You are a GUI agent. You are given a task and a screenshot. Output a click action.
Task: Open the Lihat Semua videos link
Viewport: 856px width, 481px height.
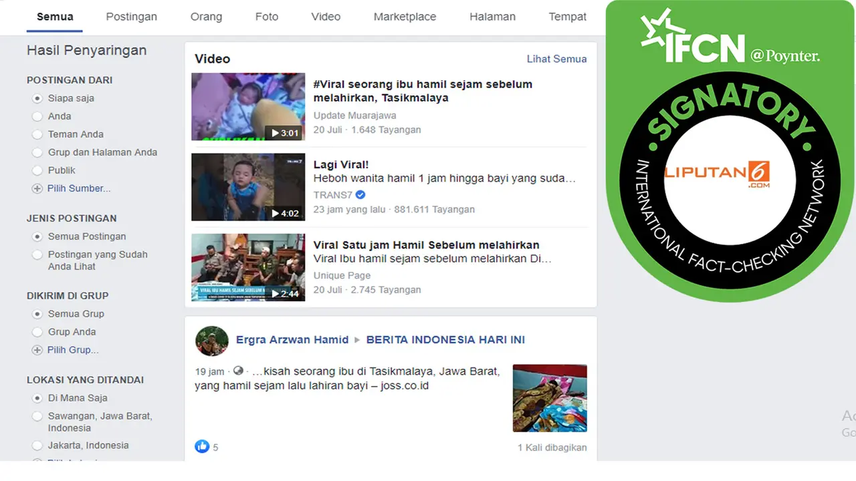(556, 59)
